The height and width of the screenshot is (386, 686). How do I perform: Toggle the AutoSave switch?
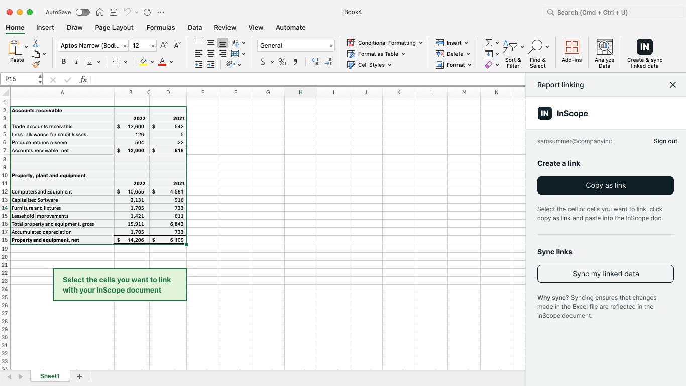83,12
